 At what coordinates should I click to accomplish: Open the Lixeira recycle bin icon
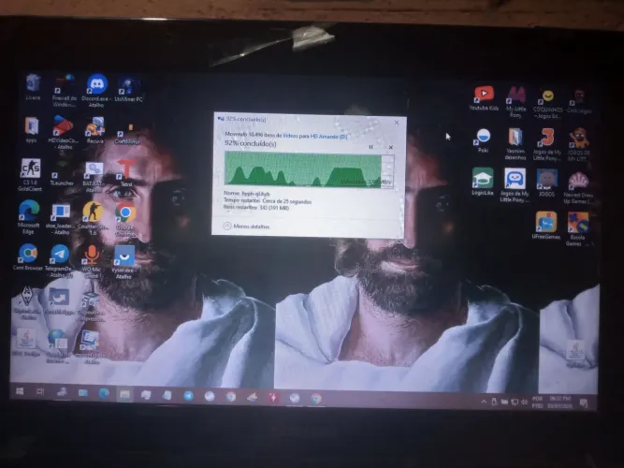33,87
